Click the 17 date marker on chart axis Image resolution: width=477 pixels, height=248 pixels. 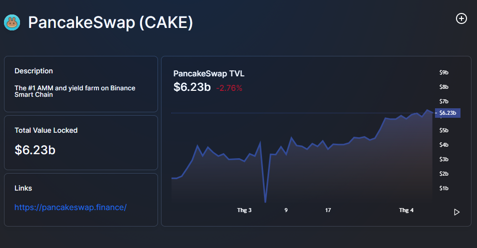pyautogui.click(x=328, y=211)
